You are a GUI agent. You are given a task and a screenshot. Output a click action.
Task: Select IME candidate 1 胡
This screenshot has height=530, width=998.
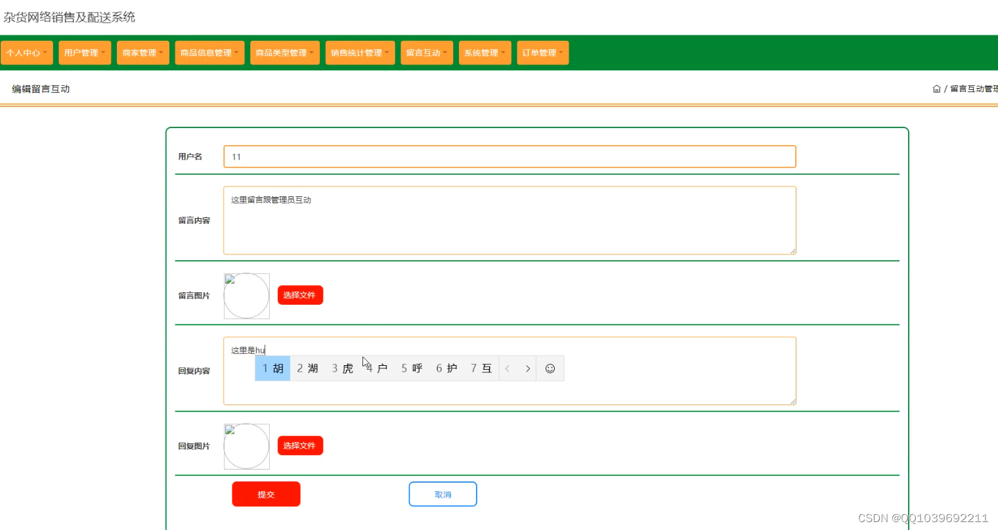tap(272, 368)
